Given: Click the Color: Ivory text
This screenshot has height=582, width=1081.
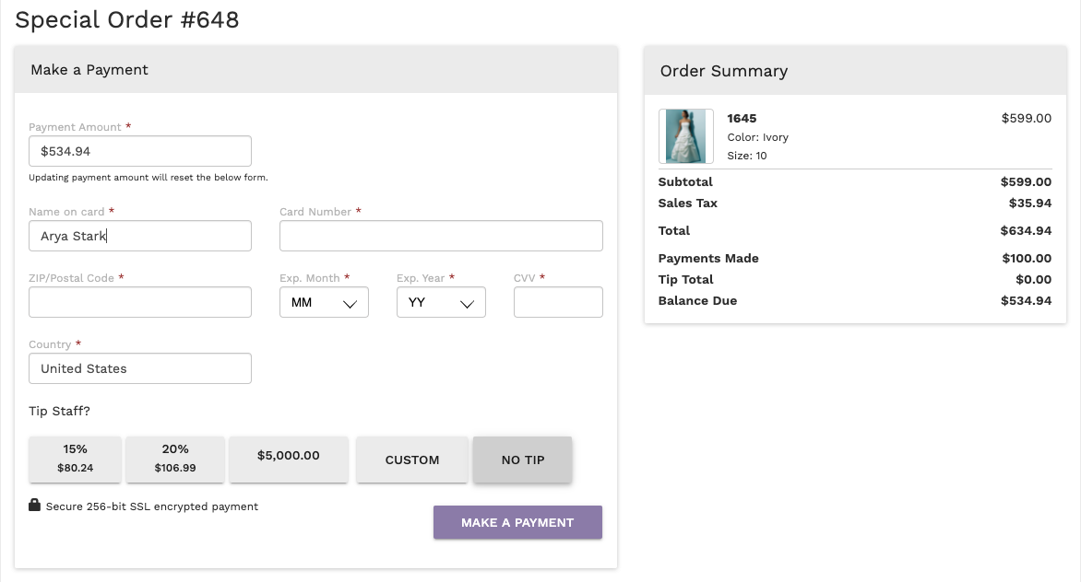Looking at the screenshot, I should click(x=757, y=137).
